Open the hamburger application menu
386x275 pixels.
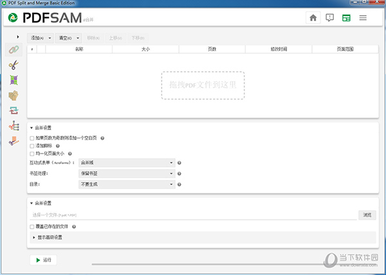tap(363, 18)
